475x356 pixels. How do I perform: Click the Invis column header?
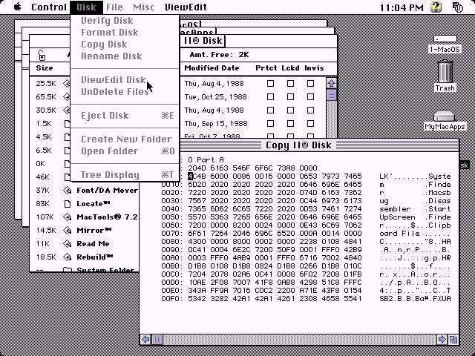click(x=314, y=68)
